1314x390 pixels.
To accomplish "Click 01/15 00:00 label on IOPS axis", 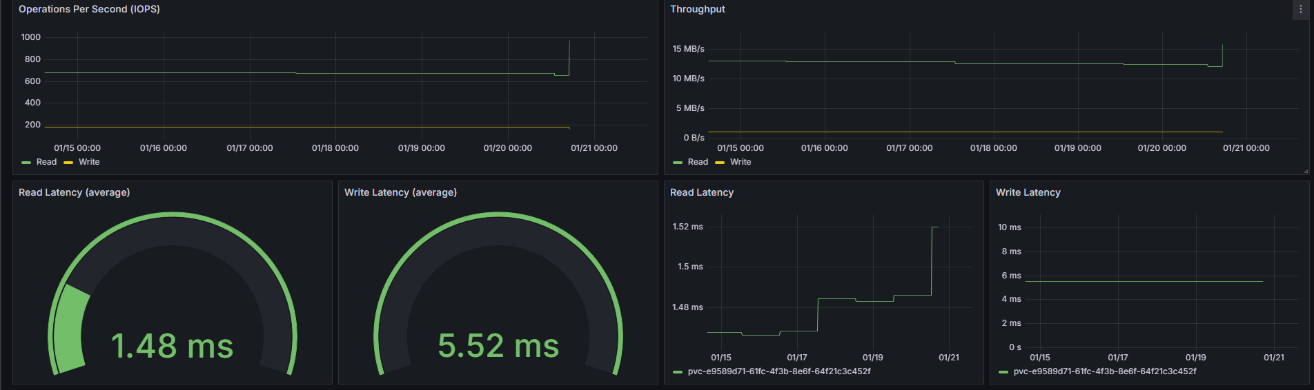I will click(77, 148).
